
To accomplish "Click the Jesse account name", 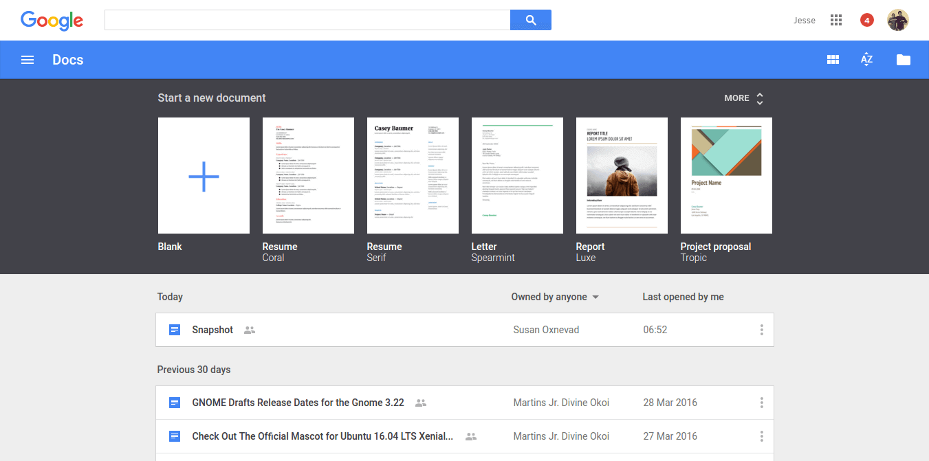I will [x=804, y=20].
